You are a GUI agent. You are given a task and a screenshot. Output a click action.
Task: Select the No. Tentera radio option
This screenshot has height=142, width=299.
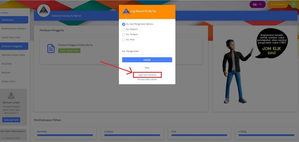[x=124, y=34]
